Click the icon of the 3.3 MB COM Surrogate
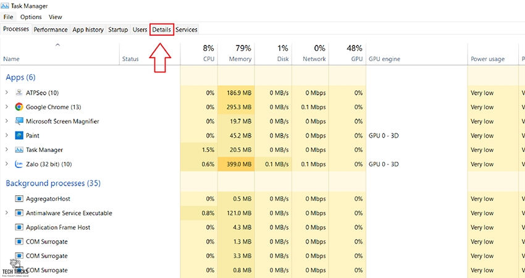This screenshot has width=525, height=278. click(x=19, y=256)
